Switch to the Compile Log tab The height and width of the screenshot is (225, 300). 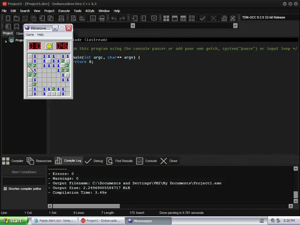[68, 161]
